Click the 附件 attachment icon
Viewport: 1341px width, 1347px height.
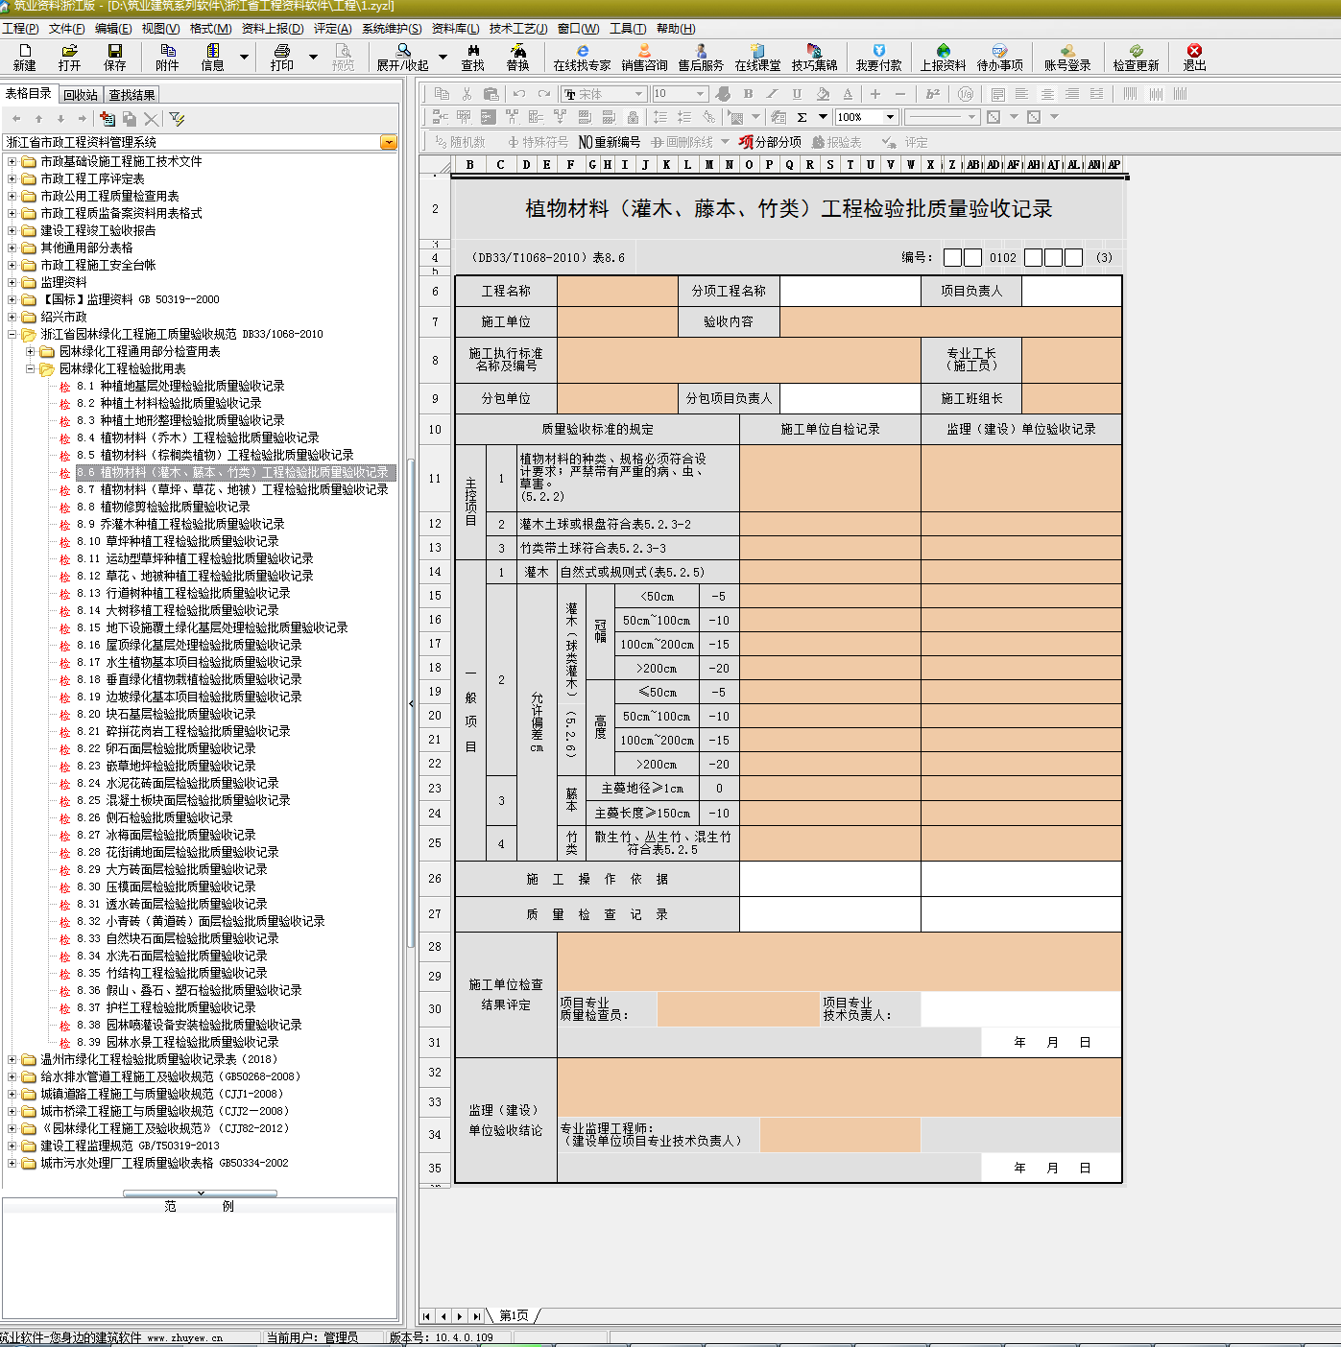pyautogui.click(x=167, y=57)
